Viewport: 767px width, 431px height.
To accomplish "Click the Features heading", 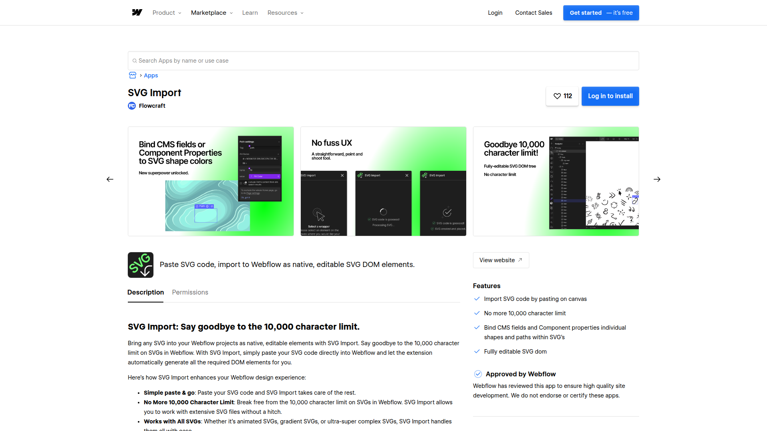I will 487,286.
